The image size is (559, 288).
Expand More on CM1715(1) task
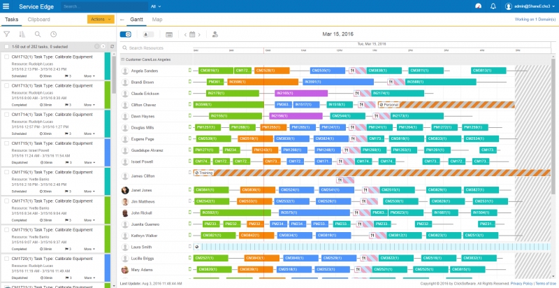coord(89,163)
